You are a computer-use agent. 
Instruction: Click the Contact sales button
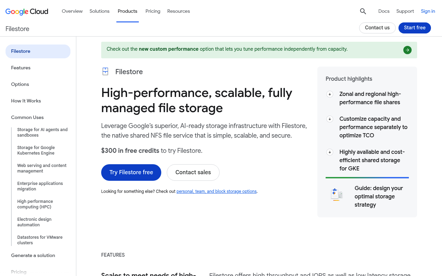[193, 172]
